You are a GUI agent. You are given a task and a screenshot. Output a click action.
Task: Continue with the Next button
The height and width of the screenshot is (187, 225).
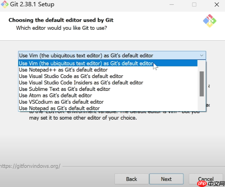(166, 179)
